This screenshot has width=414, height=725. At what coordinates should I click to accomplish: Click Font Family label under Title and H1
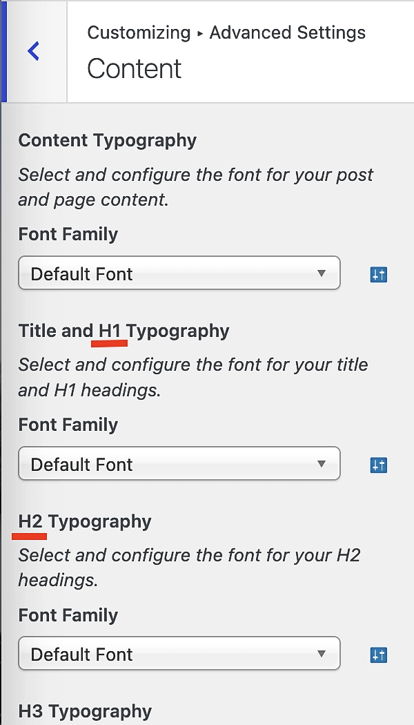(x=68, y=425)
